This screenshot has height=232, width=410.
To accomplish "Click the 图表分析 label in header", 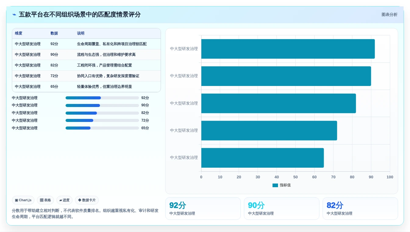I will (x=389, y=15).
